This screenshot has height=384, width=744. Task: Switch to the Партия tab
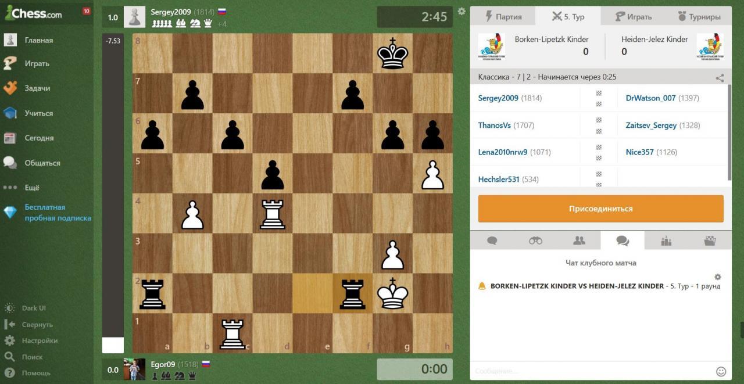[x=503, y=17]
